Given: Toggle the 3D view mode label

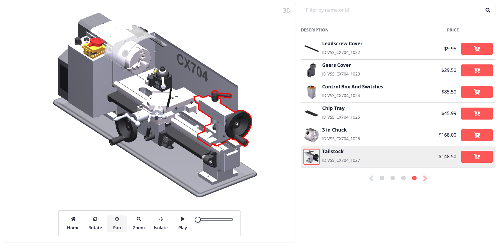Looking at the screenshot, I should coord(287,10).
